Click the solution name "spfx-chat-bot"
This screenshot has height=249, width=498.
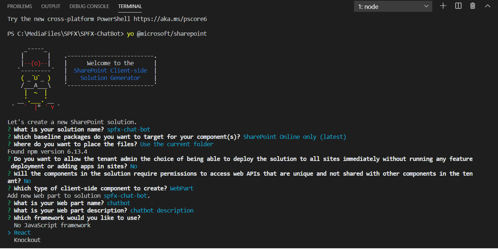128,129
